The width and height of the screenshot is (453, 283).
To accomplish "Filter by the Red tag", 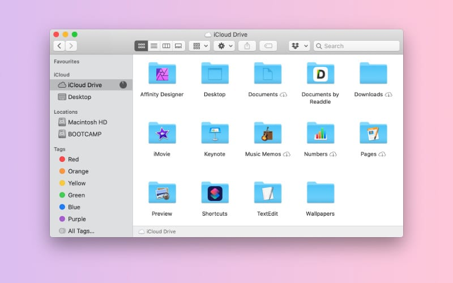I will pyautogui.click(x=73, y=160).
